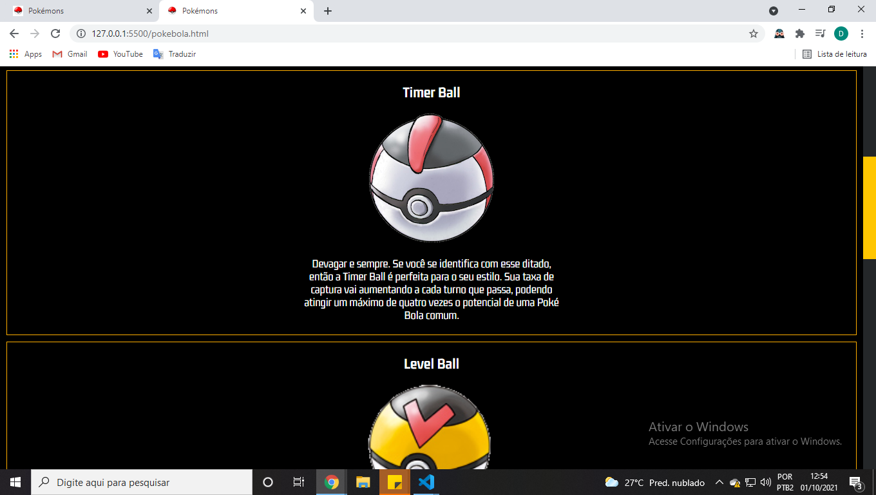
Task: Open Sticky Notes from the taskbar
Action: tap(395, 482)
